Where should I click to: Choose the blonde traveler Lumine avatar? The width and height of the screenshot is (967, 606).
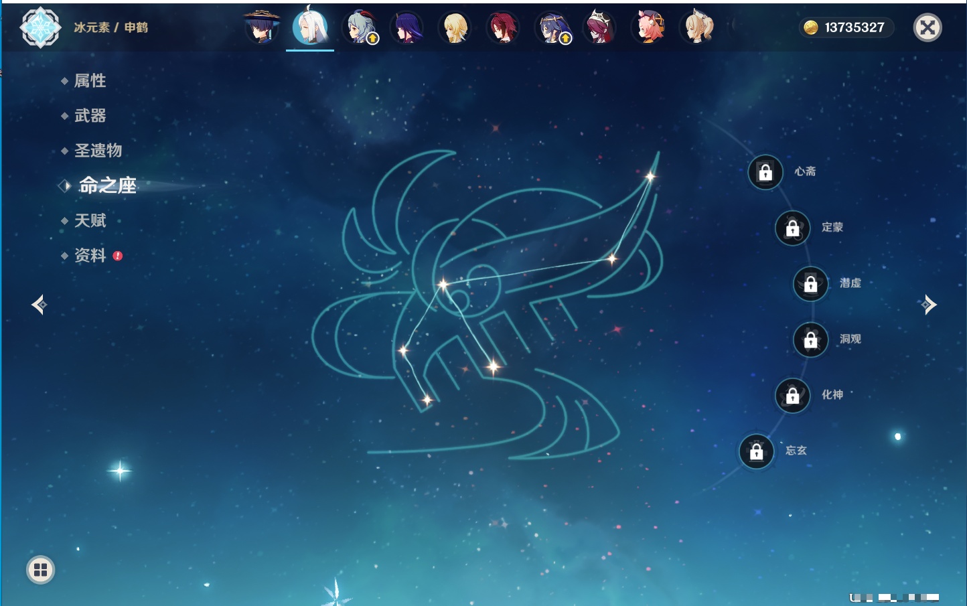point(455,27)
